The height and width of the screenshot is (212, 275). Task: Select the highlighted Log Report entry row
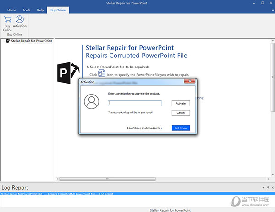click(x=137, y=194)
